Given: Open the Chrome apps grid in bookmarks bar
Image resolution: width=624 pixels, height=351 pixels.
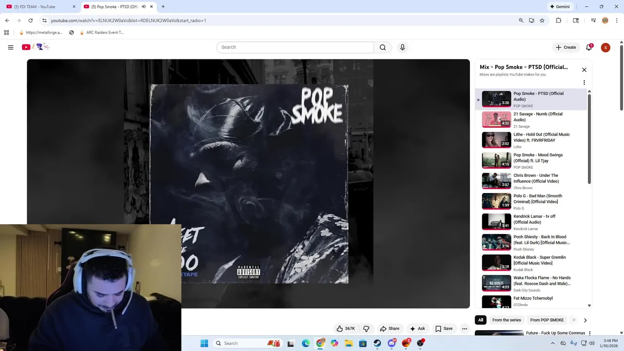Looking at the screenshot, I should pos(6,33).
